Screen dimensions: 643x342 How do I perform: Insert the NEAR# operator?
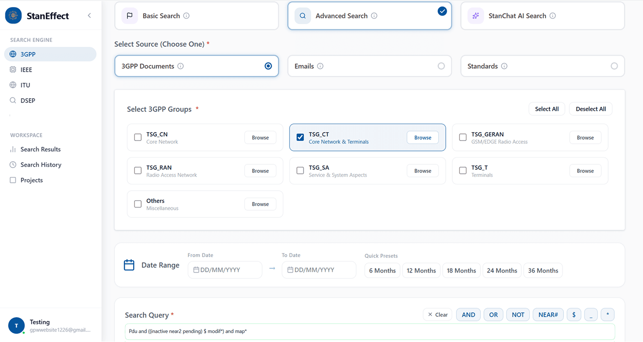click(548, 315)
